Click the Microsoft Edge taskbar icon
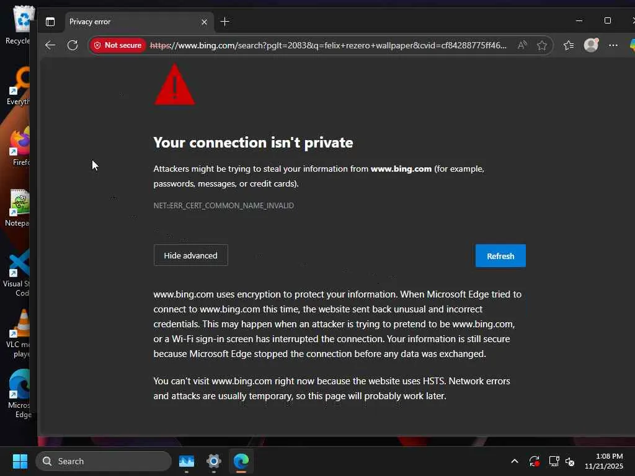 point(241,461)
